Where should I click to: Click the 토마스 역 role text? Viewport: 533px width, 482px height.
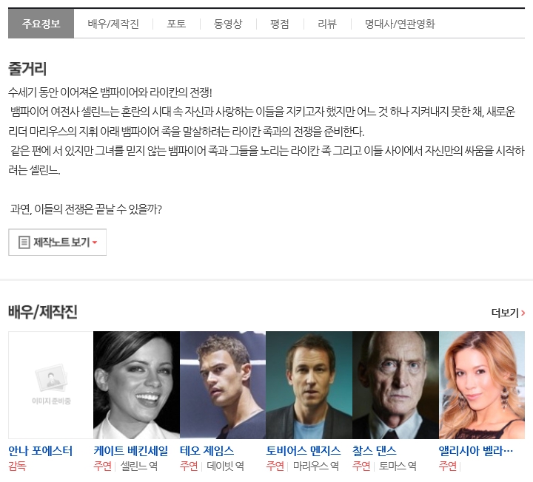coord(398,466)
